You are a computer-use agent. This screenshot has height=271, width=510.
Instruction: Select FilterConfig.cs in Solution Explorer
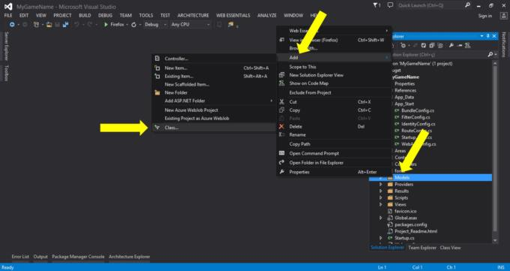point(415,117)
